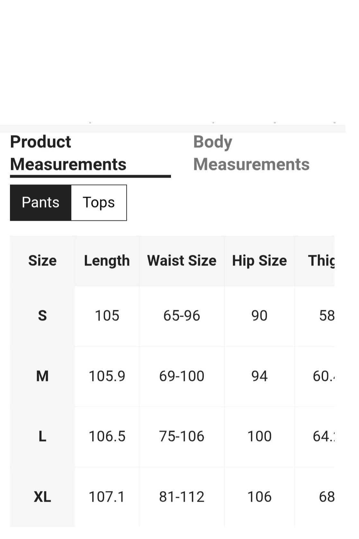This screenshot has width=359, height=539.
Task: Click the hip size value 106
Action: pyautogui.click(x=259, y=497)
